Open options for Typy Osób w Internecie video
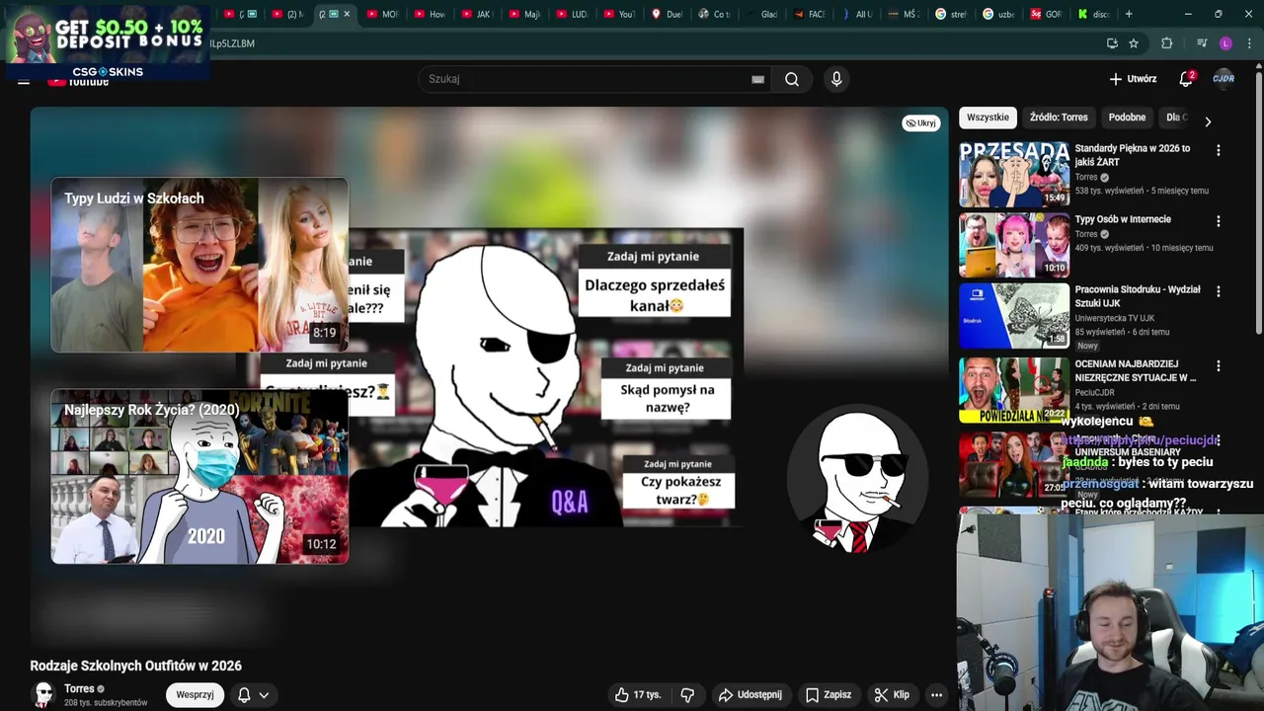 pos(1218,221)
